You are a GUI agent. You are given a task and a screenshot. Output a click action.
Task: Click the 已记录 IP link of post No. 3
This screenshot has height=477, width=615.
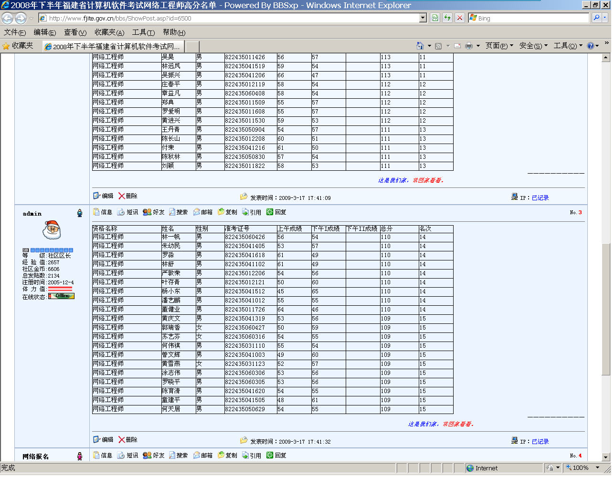540,442
